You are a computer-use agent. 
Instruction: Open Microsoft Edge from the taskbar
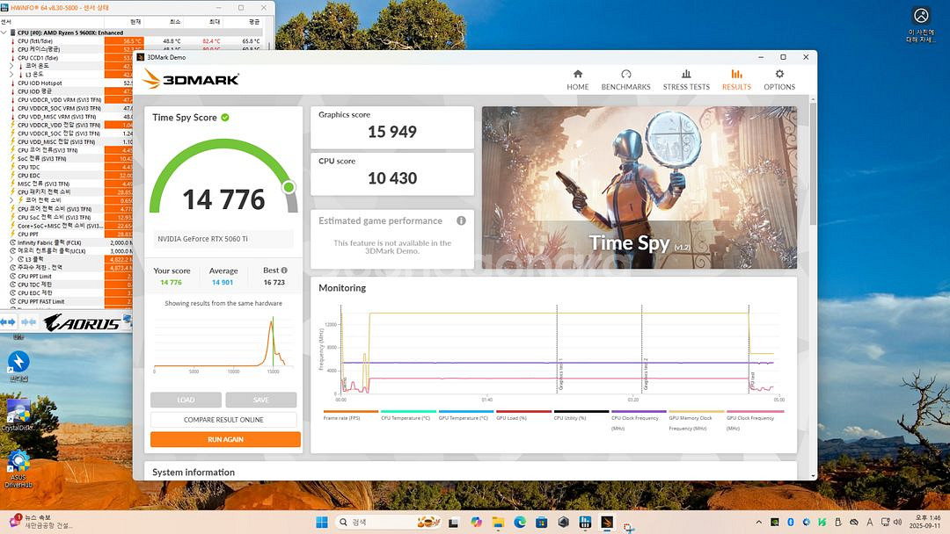(520, 522)
